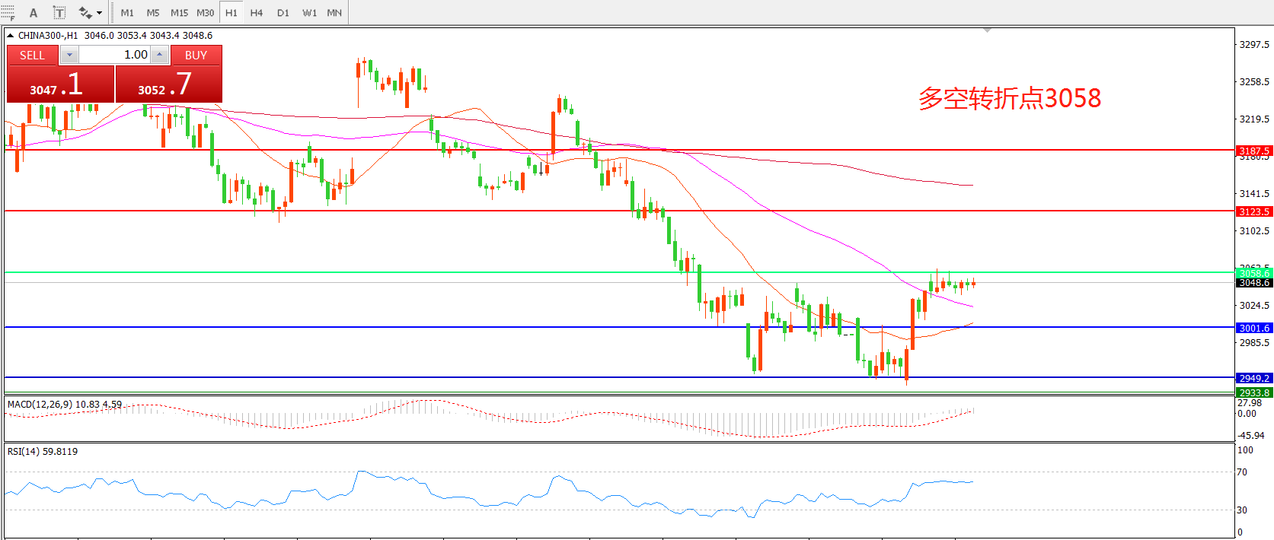This screenshot has height=540, width=1274.
Task: Decrease trade volume with down arrow
Action: 69,55
